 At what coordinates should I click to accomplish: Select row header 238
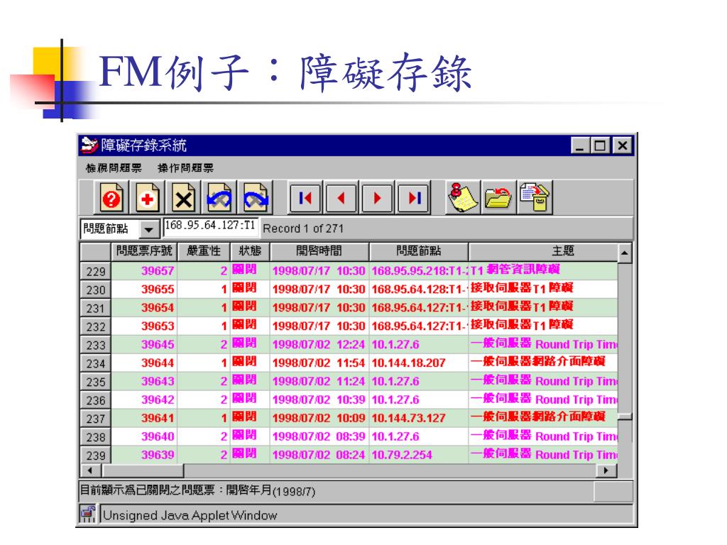[96, 437]
